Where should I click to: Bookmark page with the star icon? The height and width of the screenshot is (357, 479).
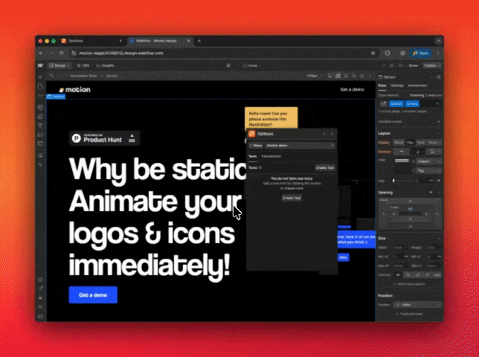(x=373, y=54)
